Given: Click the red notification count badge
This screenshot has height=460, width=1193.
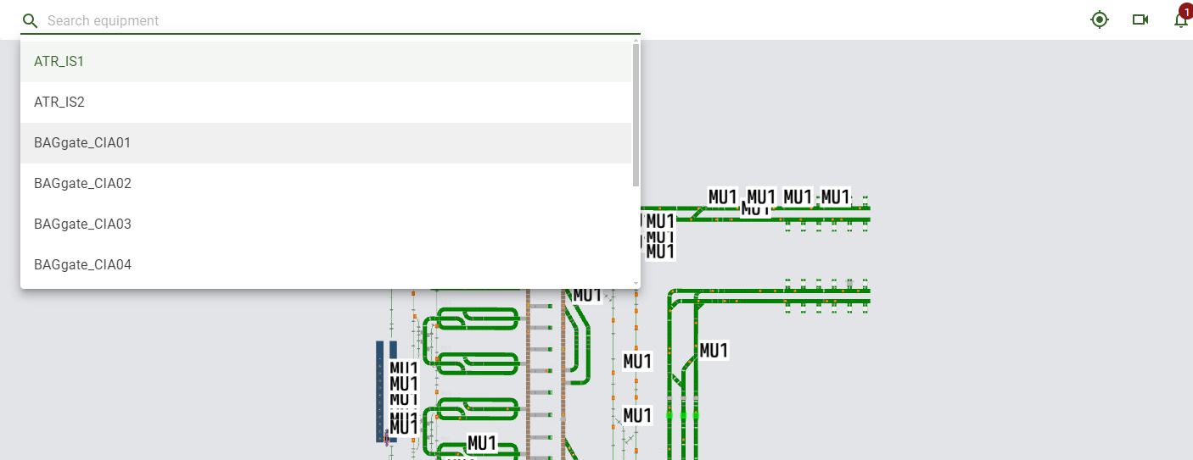Looking at the screenshot, I should pos(1185,11).
